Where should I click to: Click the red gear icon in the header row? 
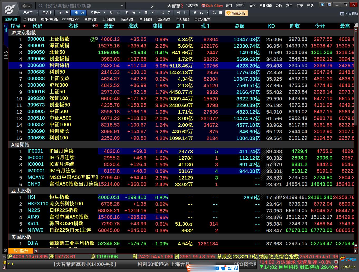tap(97, 26)
